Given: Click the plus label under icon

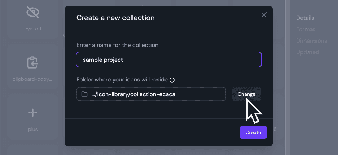Looking at the screenshot, I should coord(33,129).
